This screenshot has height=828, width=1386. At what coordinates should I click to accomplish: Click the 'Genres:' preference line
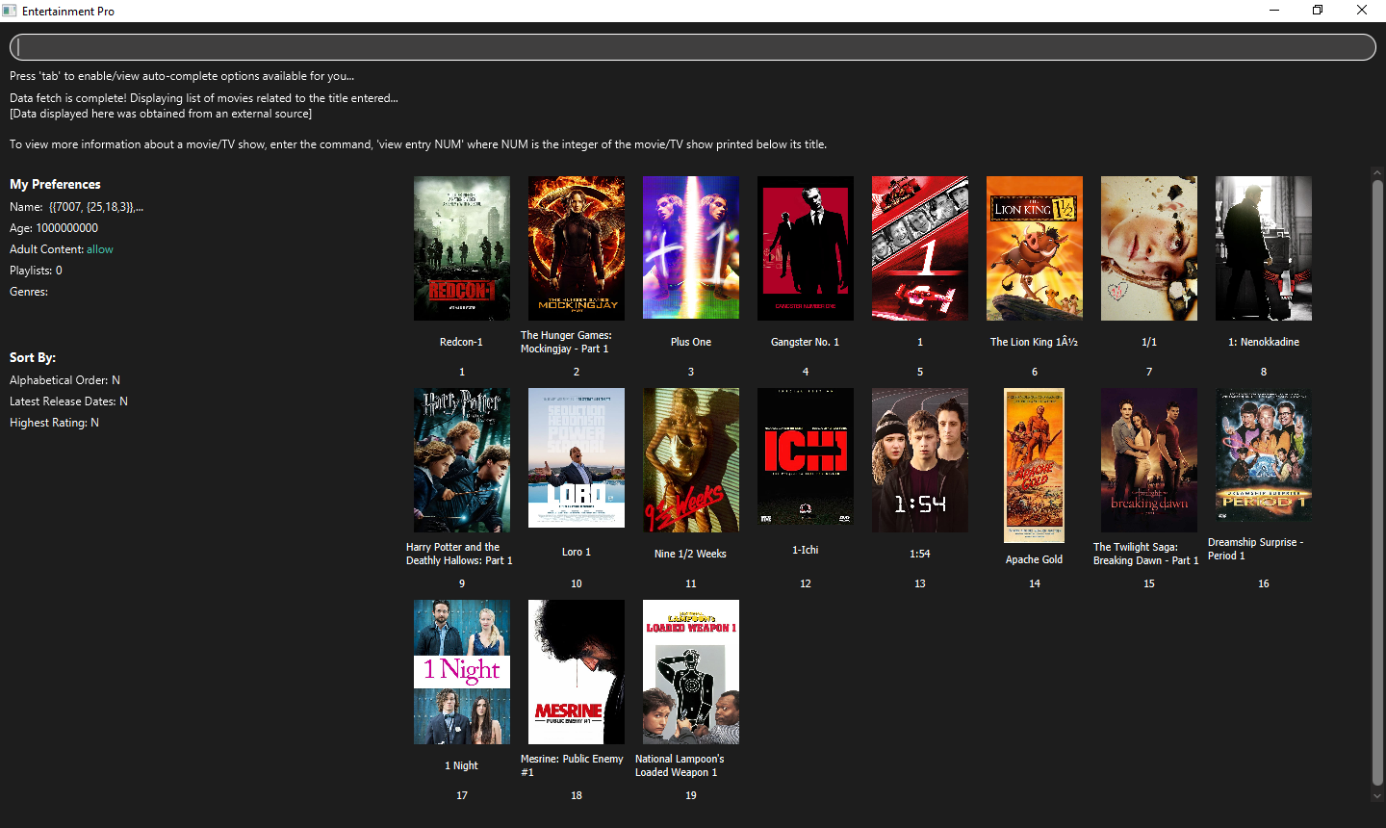pyautogui.click(x=29, y=292)
